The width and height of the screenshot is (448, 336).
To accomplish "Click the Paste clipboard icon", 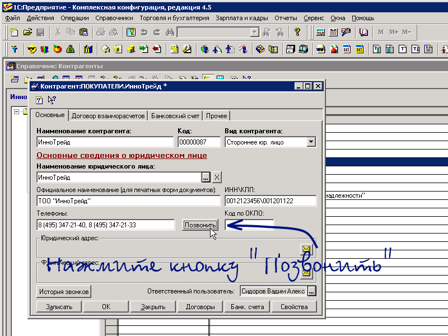I will click(83, 32).
